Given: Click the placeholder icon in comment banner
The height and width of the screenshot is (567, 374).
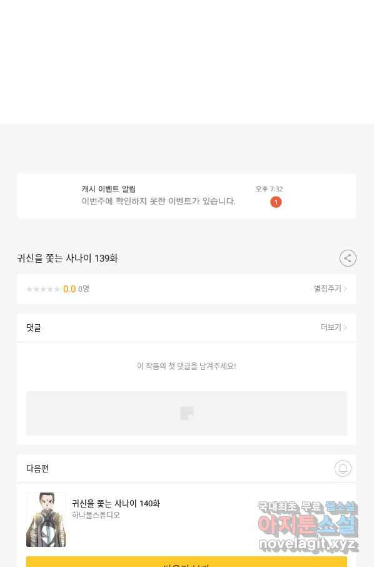Looking at the screenshot, I should coord(187,413).
